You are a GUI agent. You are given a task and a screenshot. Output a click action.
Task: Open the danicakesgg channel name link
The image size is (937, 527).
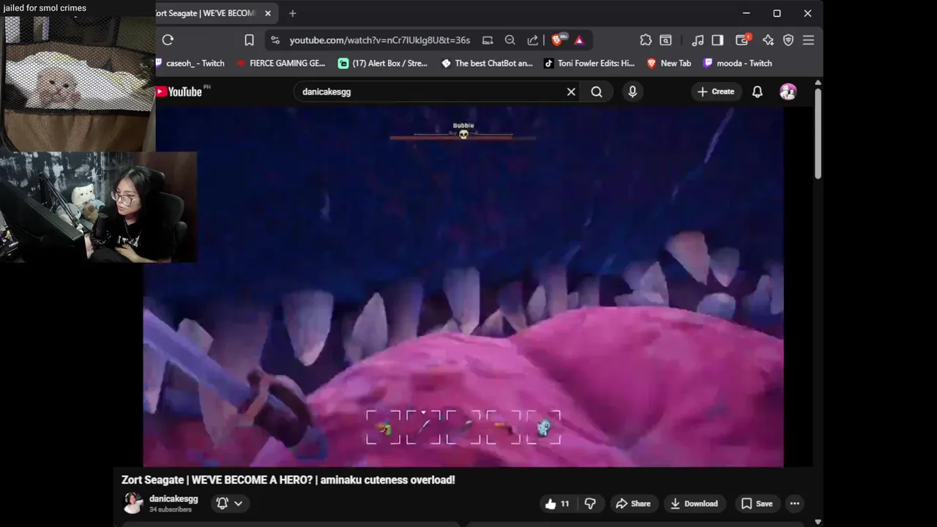tap(173, 498)
